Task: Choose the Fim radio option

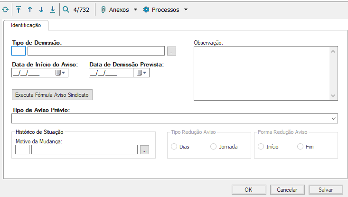Action: click(x=300, y=147)
